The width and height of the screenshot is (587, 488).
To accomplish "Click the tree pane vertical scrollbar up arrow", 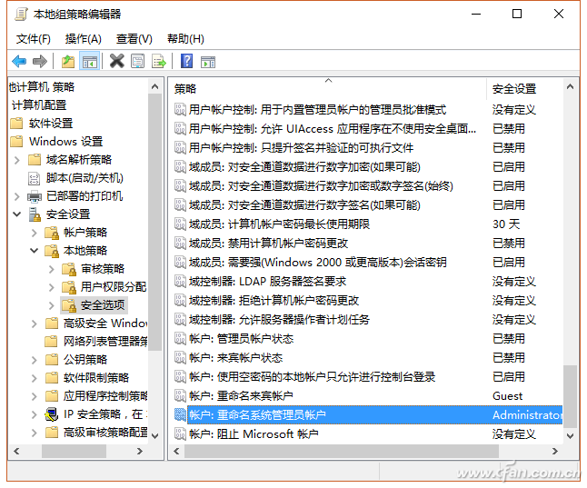I will [155, 87].
